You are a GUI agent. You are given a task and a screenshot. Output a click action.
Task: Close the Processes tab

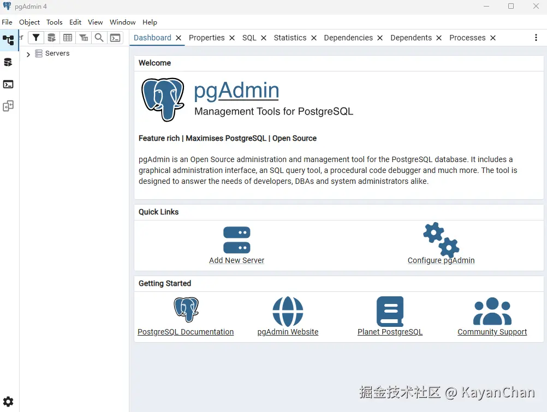[493, 38]
